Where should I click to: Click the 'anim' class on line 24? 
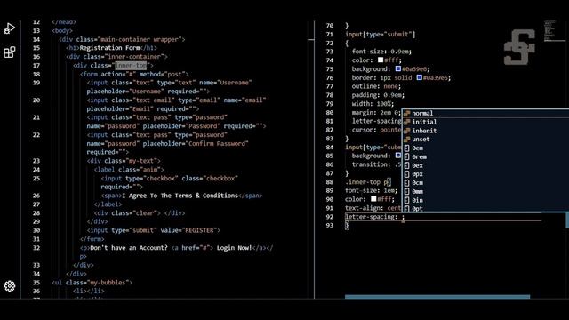(150, 170)
